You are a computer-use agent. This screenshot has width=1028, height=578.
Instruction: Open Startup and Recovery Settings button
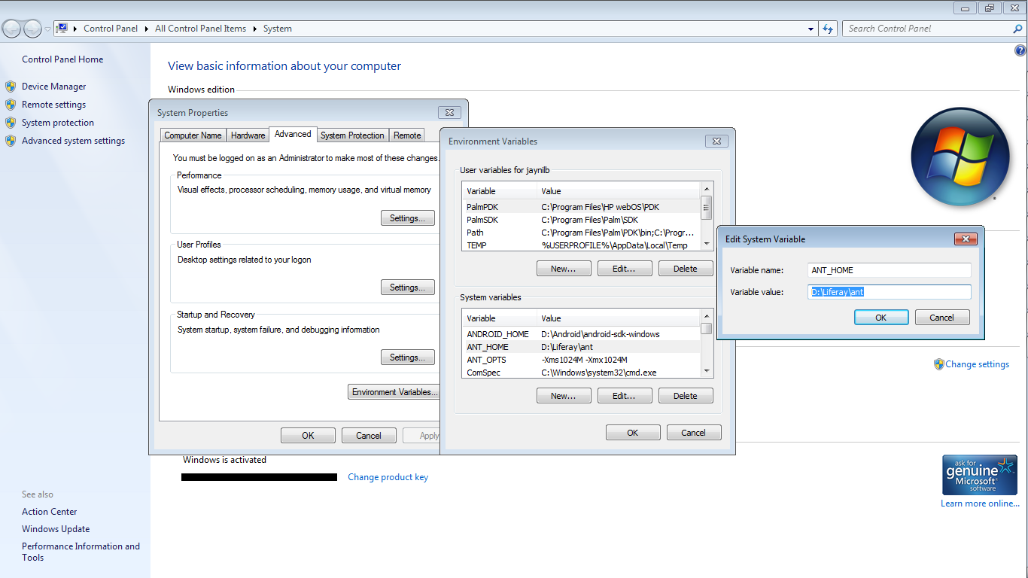(408, 357)
